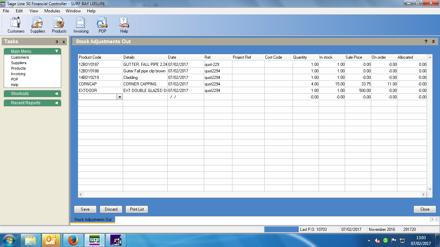440x247 pixels.
Task: Click the help question mark in Stock Adjustments header
Action: tap(426, 42)
